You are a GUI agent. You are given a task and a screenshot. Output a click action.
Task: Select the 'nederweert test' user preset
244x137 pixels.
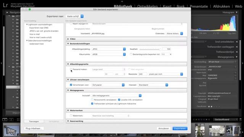37,44
